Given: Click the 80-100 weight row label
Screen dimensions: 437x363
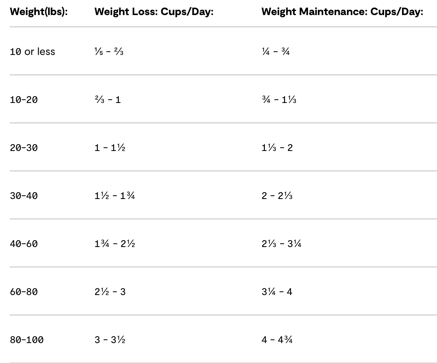Looking at the screenshot, I should point(26,340).
